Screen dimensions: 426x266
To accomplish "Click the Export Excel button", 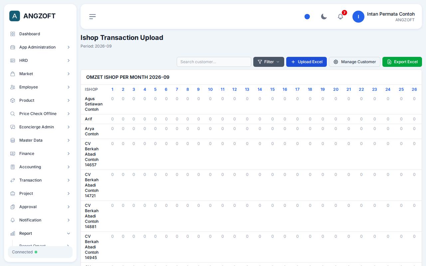I will tap(402, 62).
